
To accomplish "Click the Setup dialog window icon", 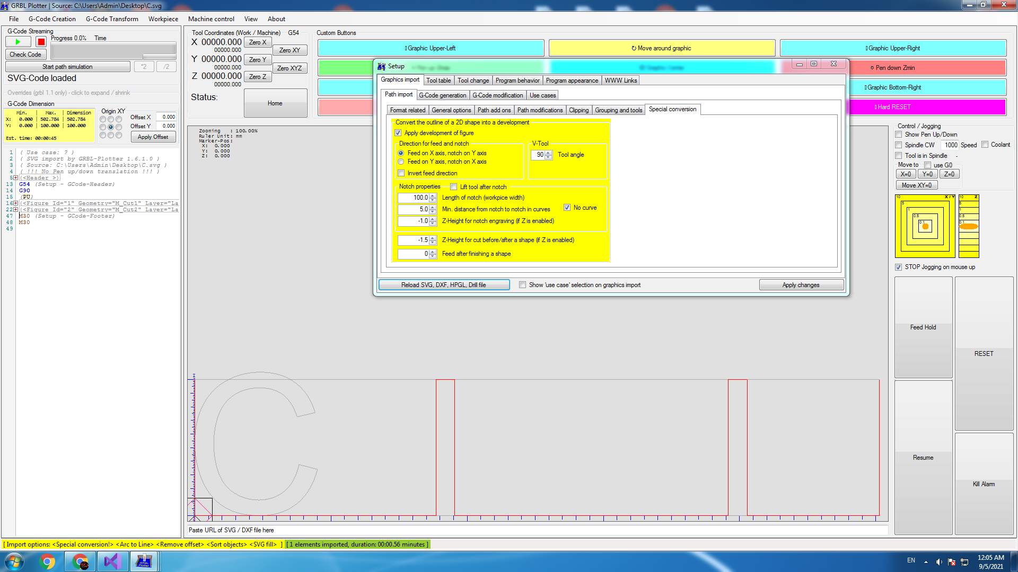I will point(381,66).
